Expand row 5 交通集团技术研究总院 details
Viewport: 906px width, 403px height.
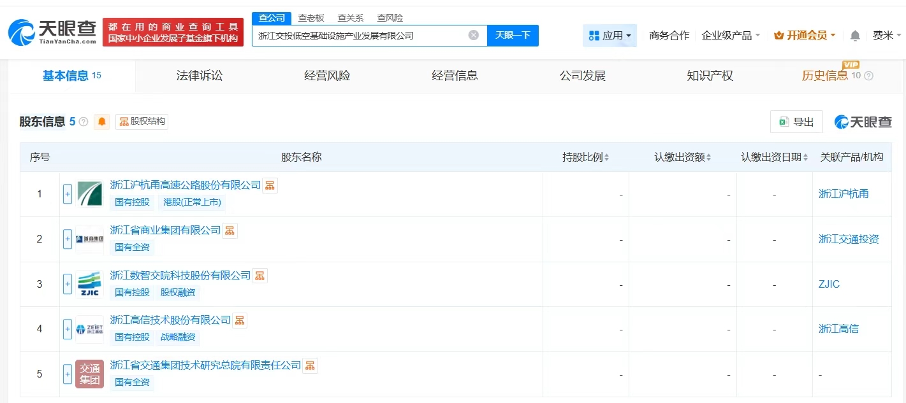[x=68, y=374]
